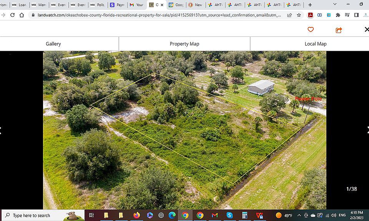Switch to the Gmail 'Your' tab
The width and height of the screenshot is (369, 221).
137,5
